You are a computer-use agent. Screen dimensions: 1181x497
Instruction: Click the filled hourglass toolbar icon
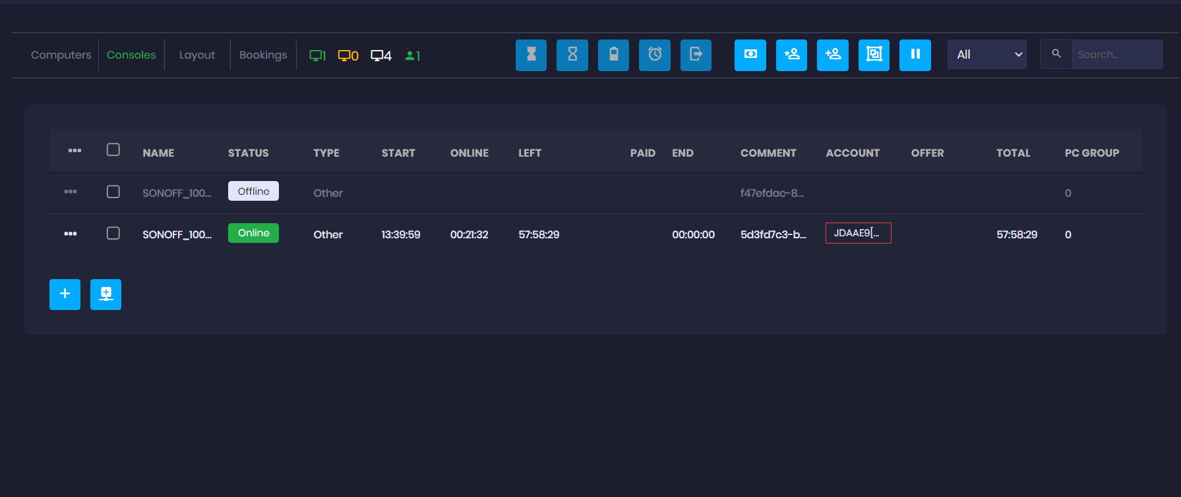coord(531,55)
